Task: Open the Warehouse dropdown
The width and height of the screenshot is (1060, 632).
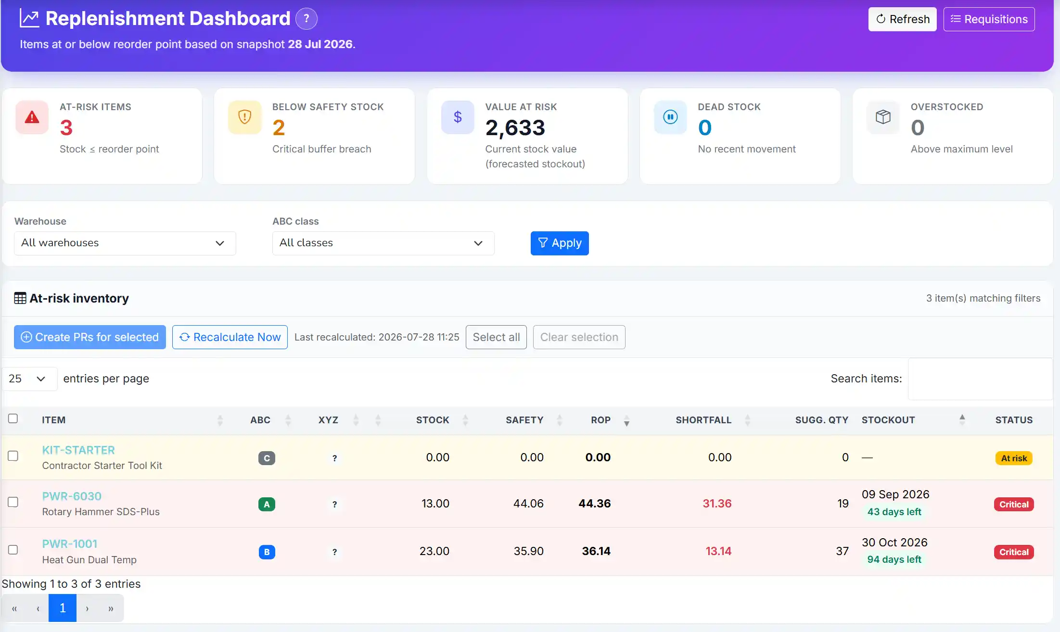Action: click(125, 243)
